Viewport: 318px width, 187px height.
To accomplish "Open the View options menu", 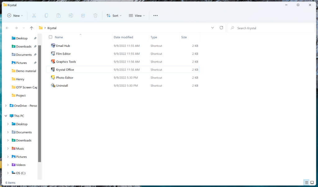I will [x=137, y=16].
